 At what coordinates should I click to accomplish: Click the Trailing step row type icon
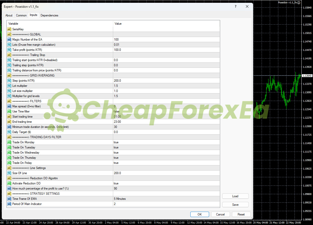9,65
